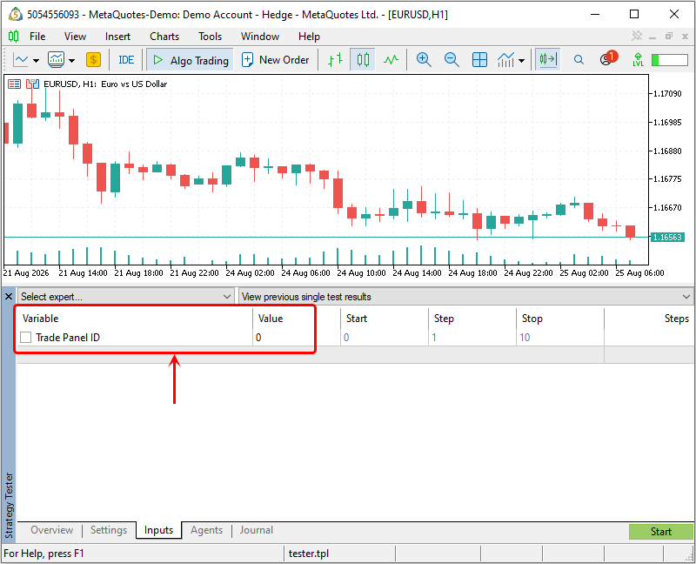
Task: Minimize the inner chart window
Action: 652,37
